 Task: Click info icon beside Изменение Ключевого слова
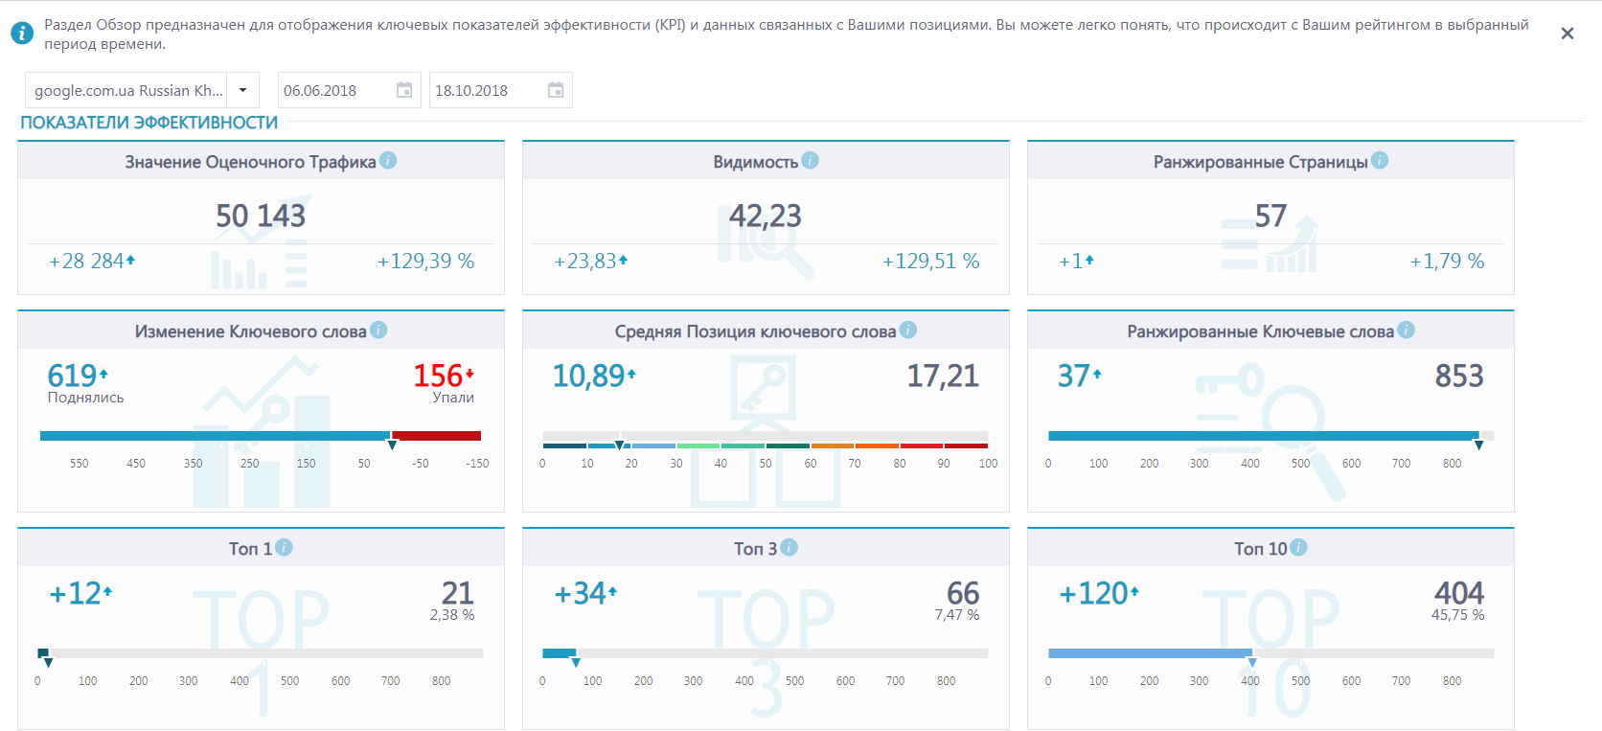point(378,330)
